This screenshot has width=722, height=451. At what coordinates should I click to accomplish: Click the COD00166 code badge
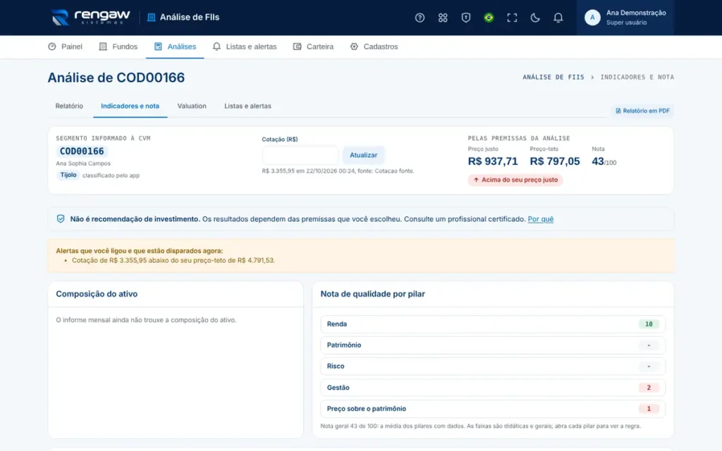pyautogui.click(x=82, y=152)
